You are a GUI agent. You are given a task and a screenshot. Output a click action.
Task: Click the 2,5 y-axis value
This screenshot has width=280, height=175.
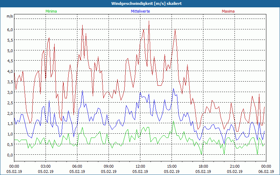click(x=10, y=103)
